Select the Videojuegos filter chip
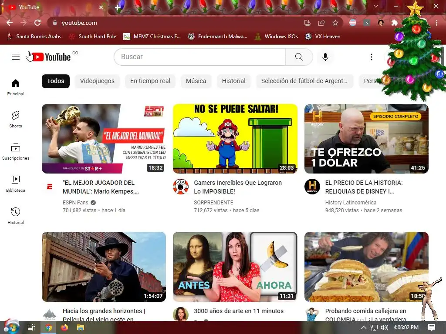 click(x=97, y=81)
